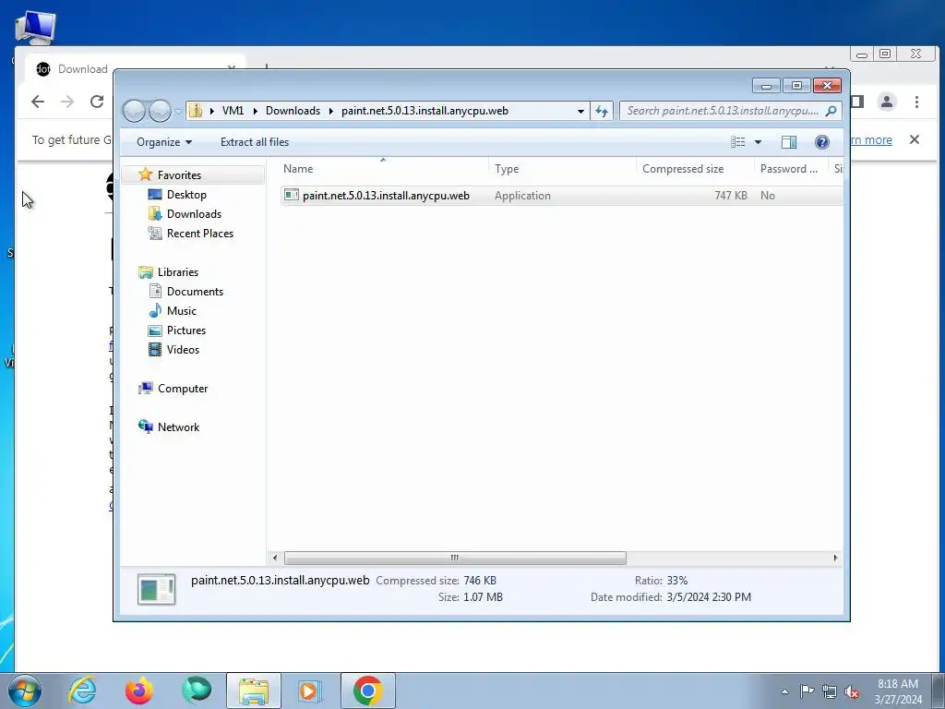The width and height of the screenshot is (945, 709).
Task: Sort by the Type column header
Action: tap(563, 169)
